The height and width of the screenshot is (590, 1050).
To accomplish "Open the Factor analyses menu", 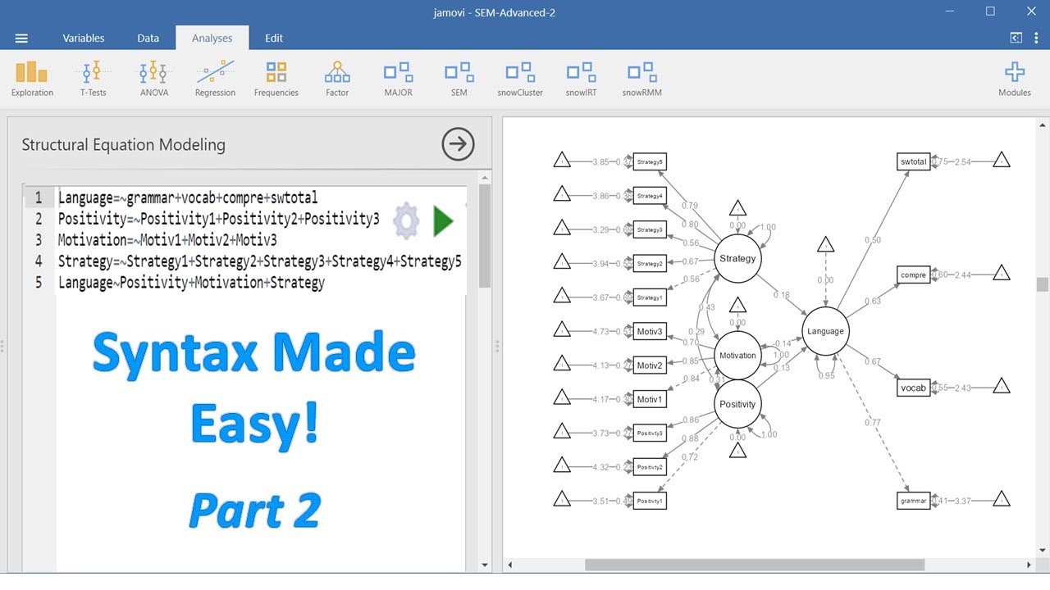I will [x=337, y=79].
